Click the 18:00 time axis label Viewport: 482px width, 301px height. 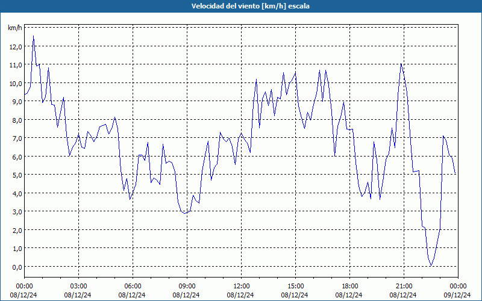(x=349, y=287)
